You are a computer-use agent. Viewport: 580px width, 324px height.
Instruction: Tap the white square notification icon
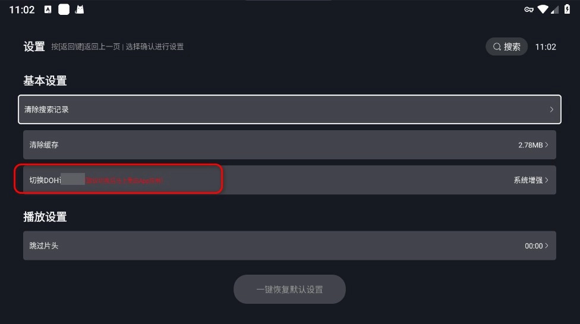point(64,10)
